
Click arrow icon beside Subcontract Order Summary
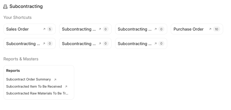click(55, 80)
